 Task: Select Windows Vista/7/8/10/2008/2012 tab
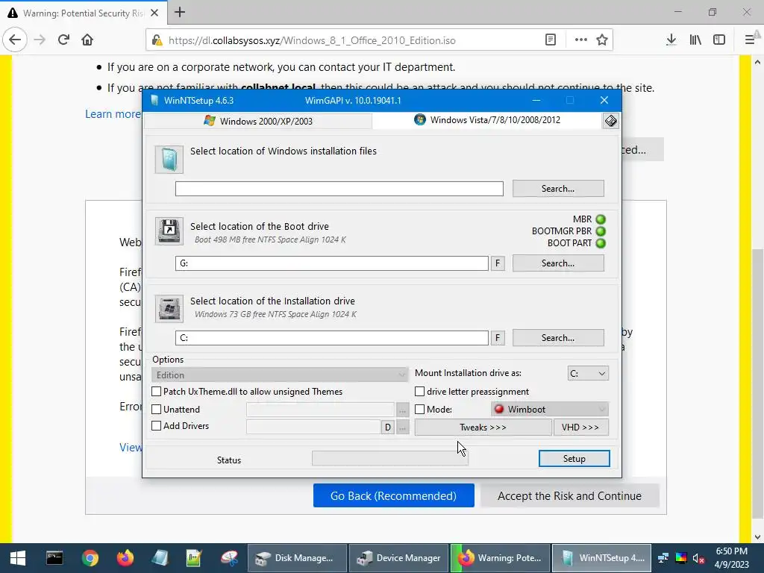[x=487, y=120]
